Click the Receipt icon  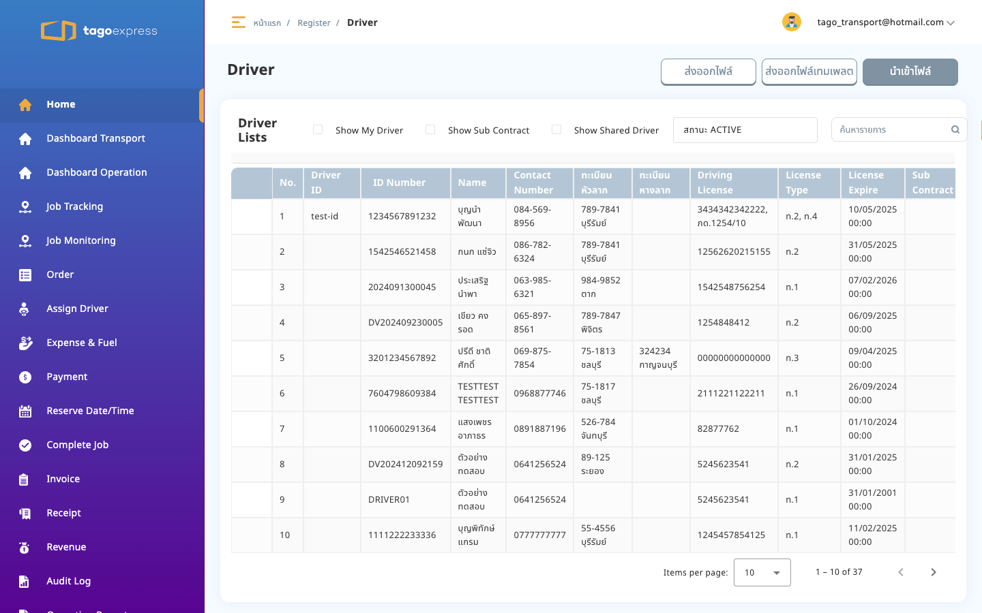click(x=25, y=514)
